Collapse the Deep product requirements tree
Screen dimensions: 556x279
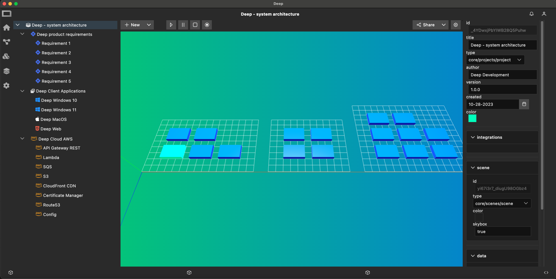(22, 34)
